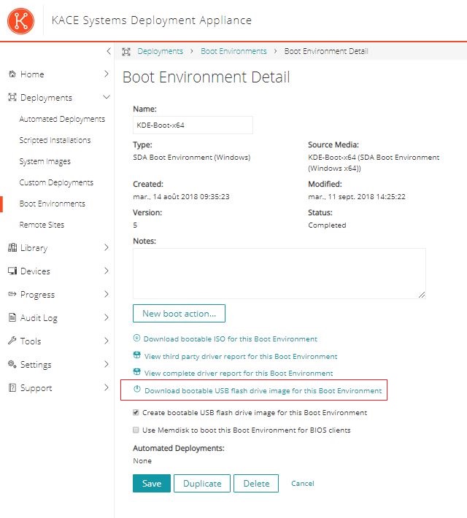Click the Created date mar., 14 août 2018
Image resolution: width=467 pixels, height=518 pixels.
181,196
